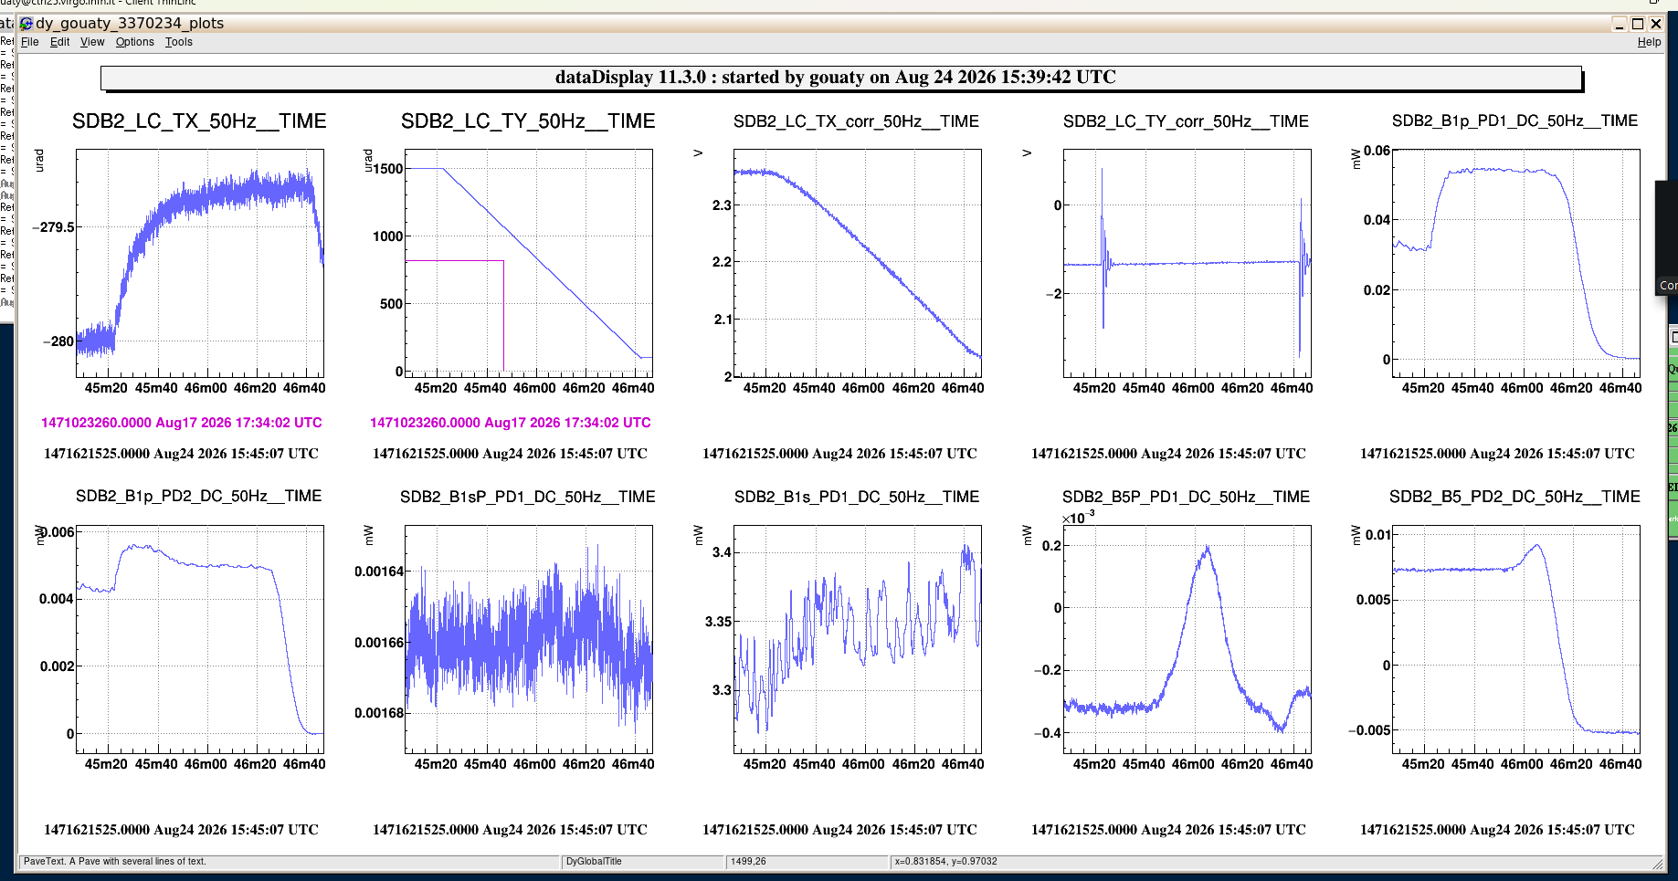Open the Edit menu
The image size is (1678, 881).
(59, 42)
